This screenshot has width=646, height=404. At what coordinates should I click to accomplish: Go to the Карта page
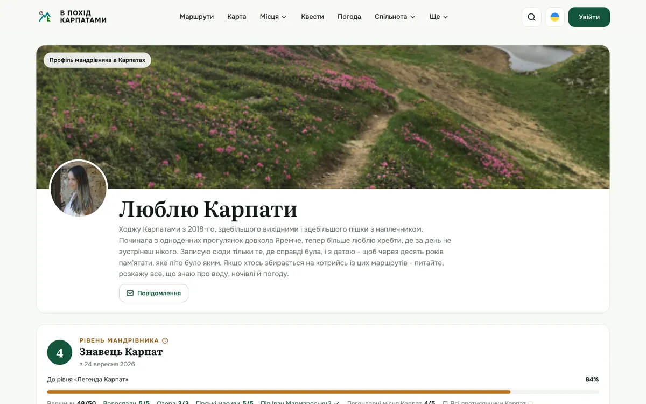click(237, 17)
